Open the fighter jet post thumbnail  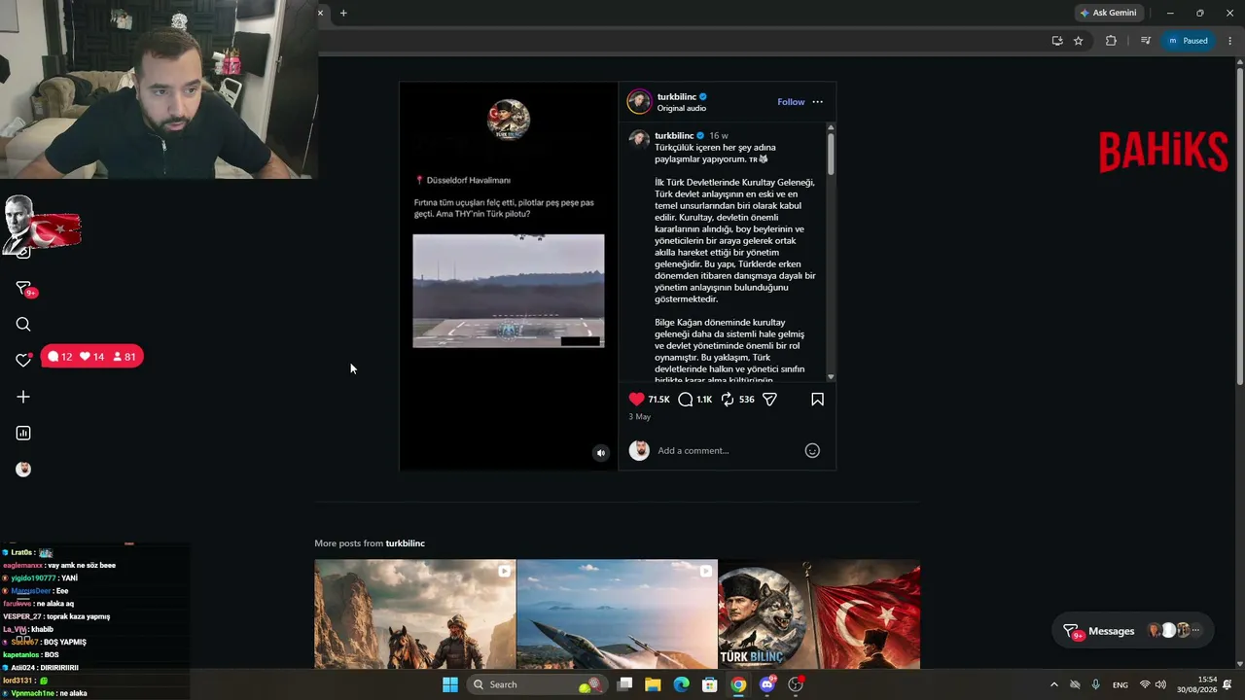point(618,614)
